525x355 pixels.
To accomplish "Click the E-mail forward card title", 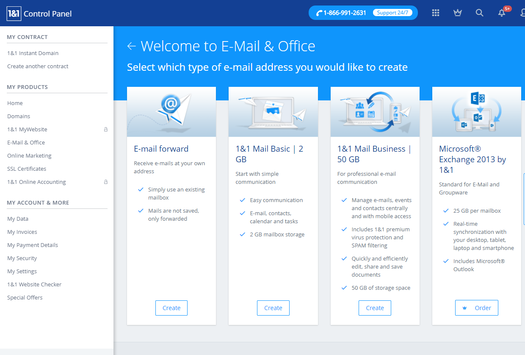I will 161,149.
